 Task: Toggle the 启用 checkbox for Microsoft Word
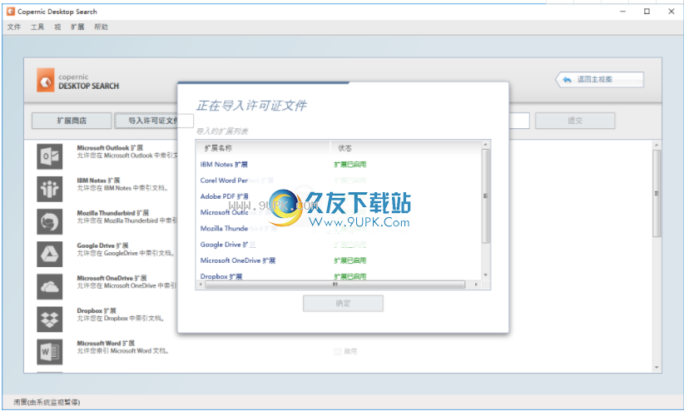(337, 351)
